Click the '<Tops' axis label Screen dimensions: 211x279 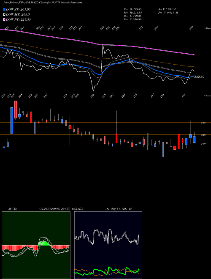207,28
